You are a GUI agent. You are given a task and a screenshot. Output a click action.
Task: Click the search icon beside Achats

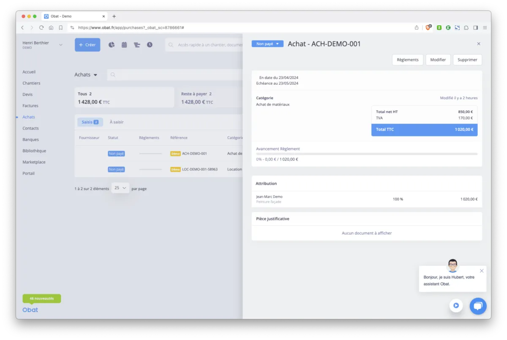[113, 75]
